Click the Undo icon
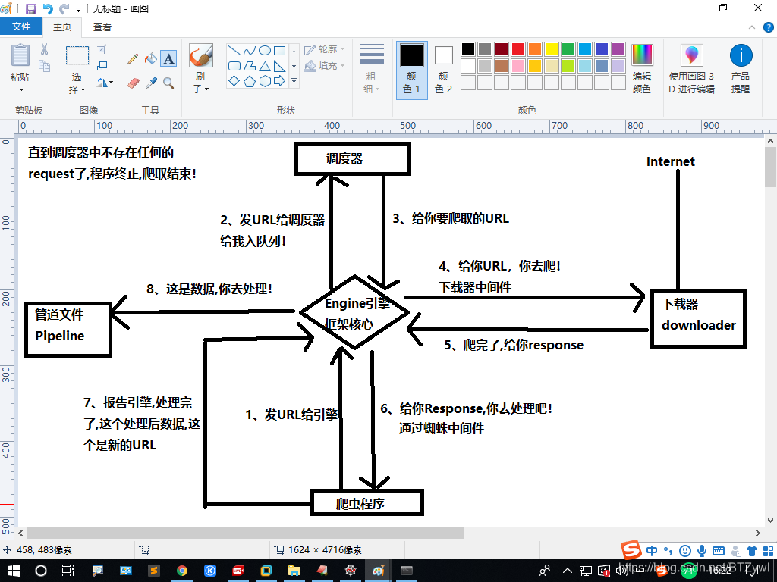Viewport: 777px width, 582px height. (48, 8)
